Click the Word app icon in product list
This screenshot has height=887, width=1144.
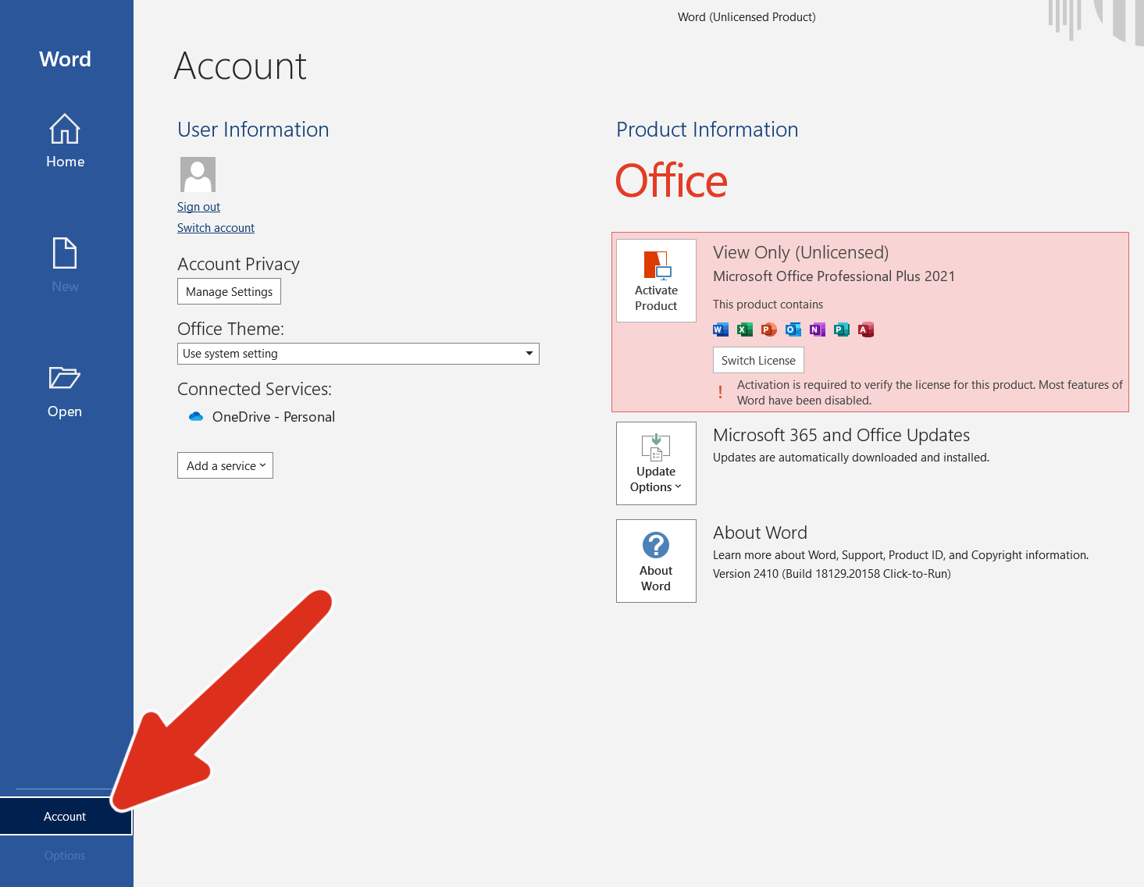tap(720, 330)
